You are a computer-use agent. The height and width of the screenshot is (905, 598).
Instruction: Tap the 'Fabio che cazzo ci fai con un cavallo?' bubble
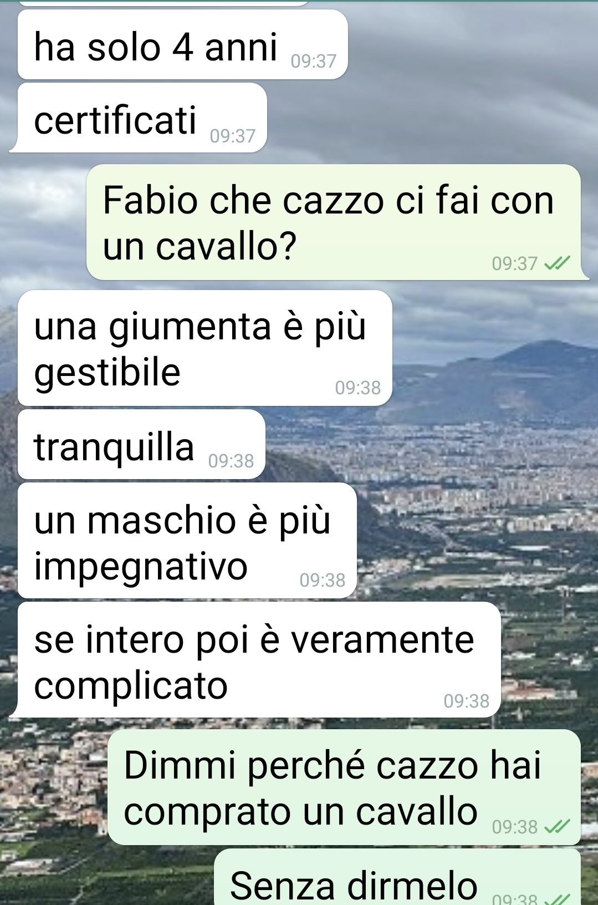coord(337,222)
